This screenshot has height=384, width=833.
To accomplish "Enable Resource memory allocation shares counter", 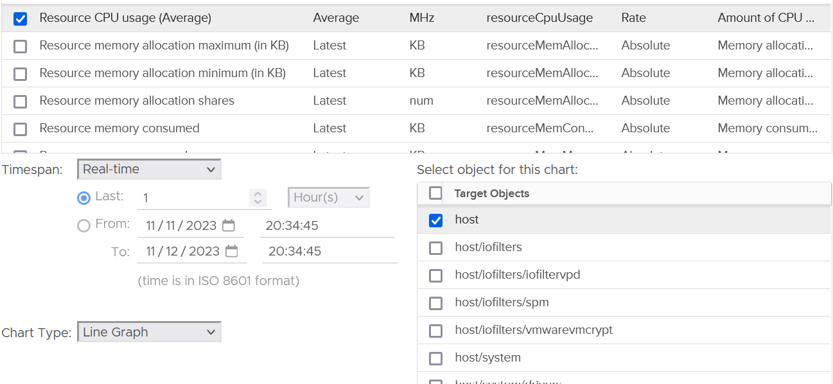I will pos(21,101).
